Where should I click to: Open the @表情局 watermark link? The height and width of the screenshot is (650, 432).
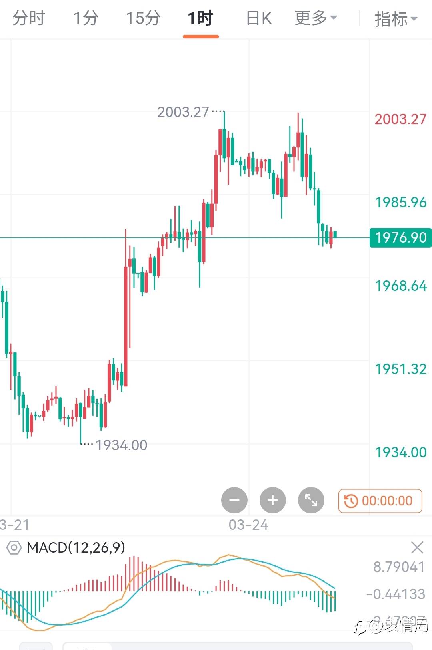[398, 625]
